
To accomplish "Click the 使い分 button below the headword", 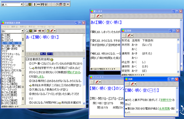I will (43, 54).
